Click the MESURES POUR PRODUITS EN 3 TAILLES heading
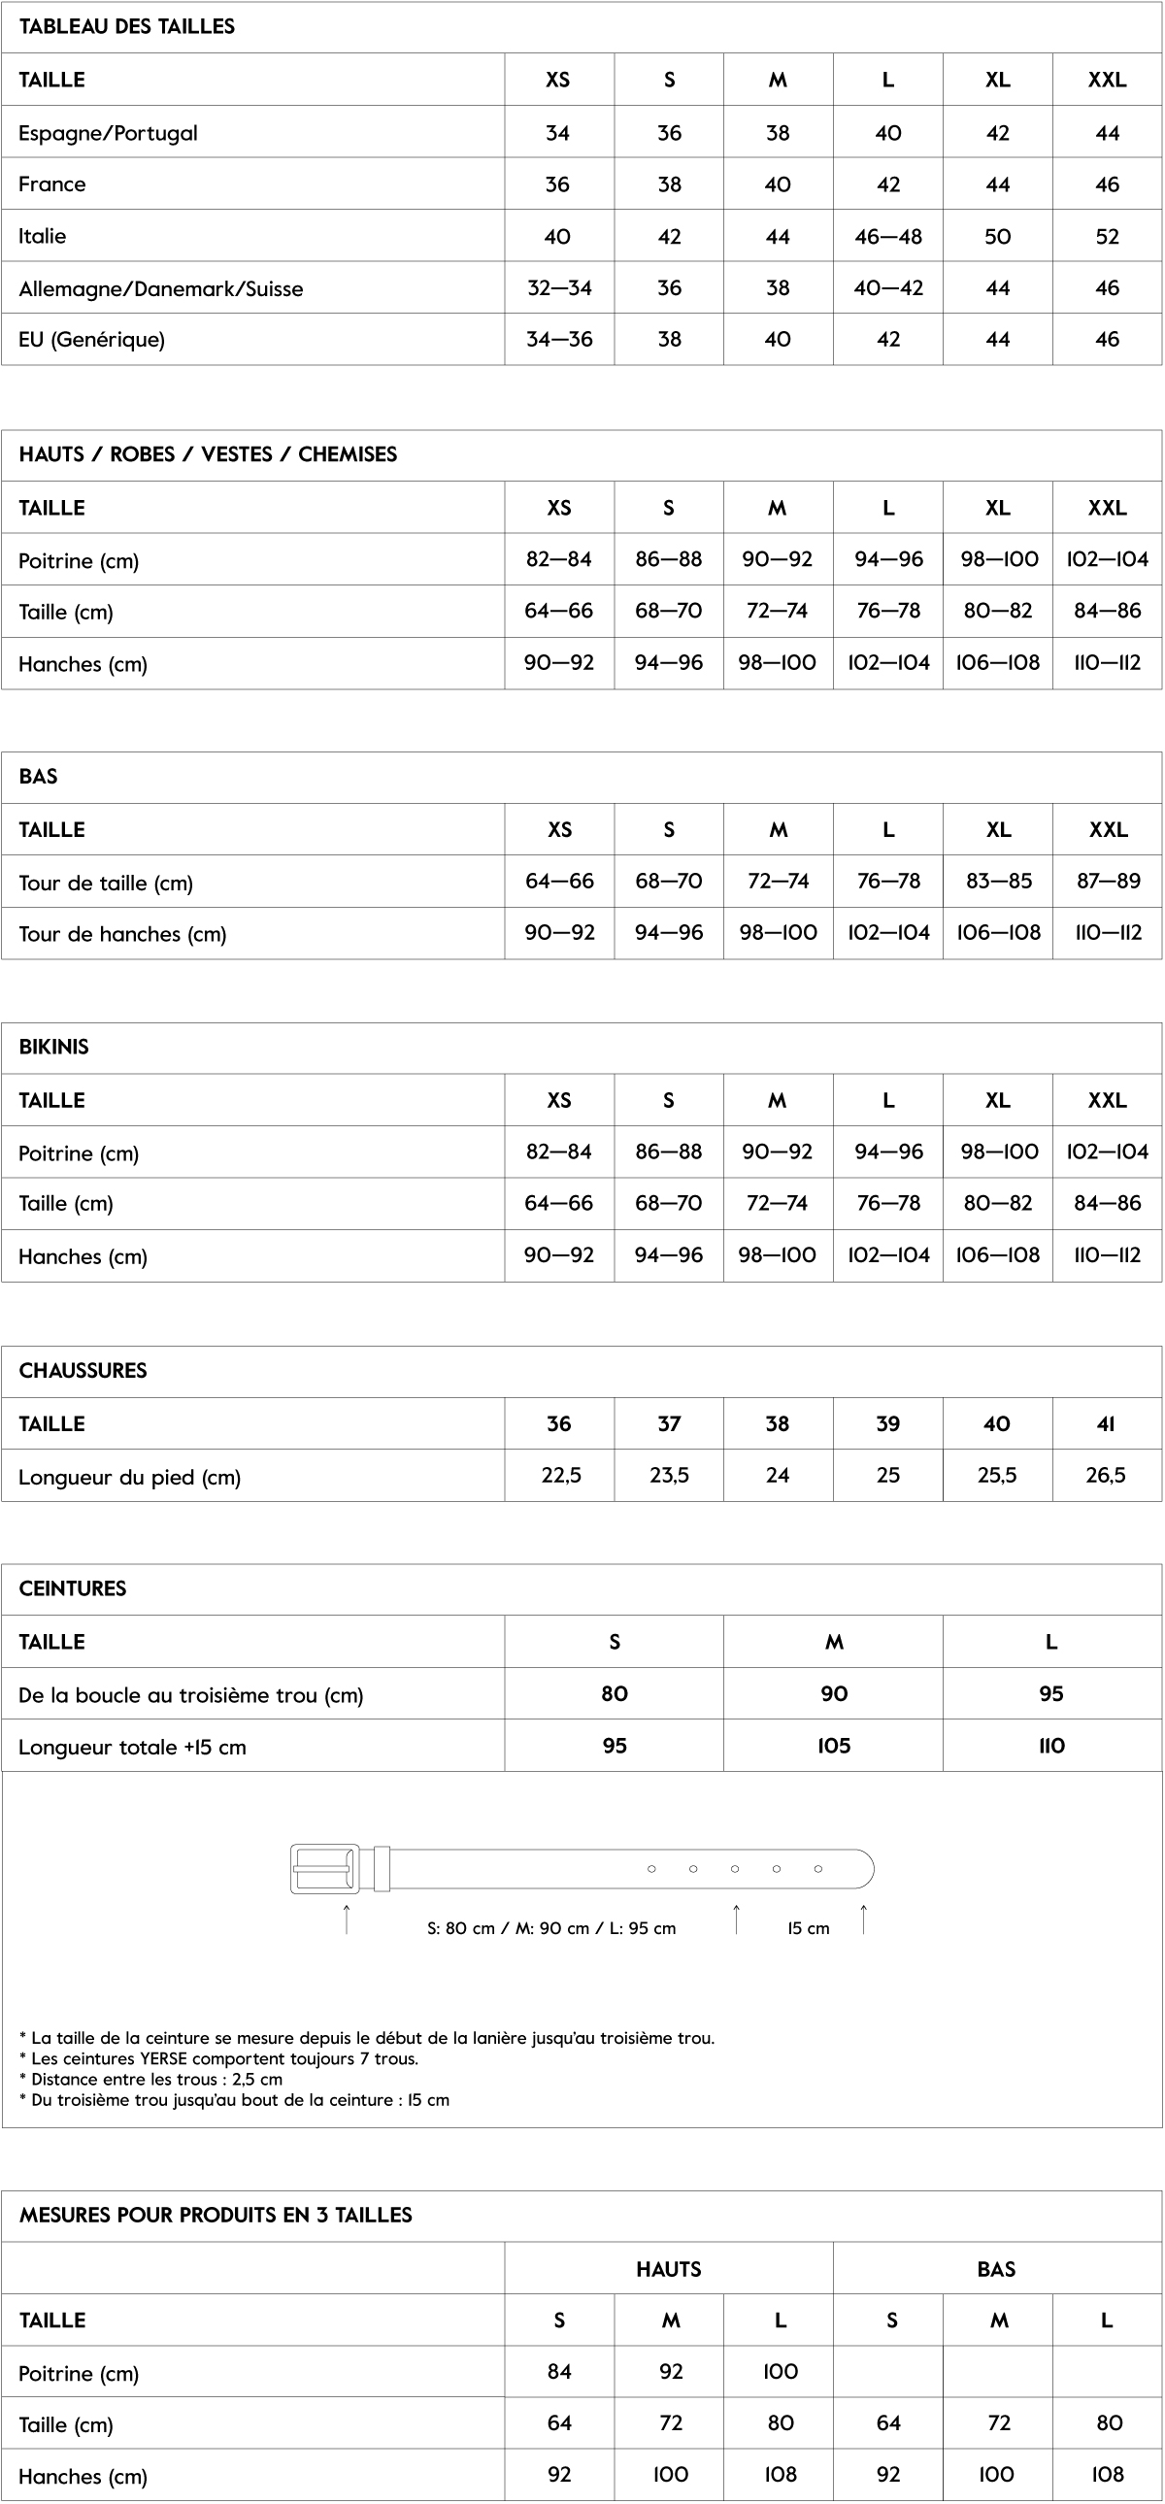The image size is (1165, 2504). [216, 2216]
